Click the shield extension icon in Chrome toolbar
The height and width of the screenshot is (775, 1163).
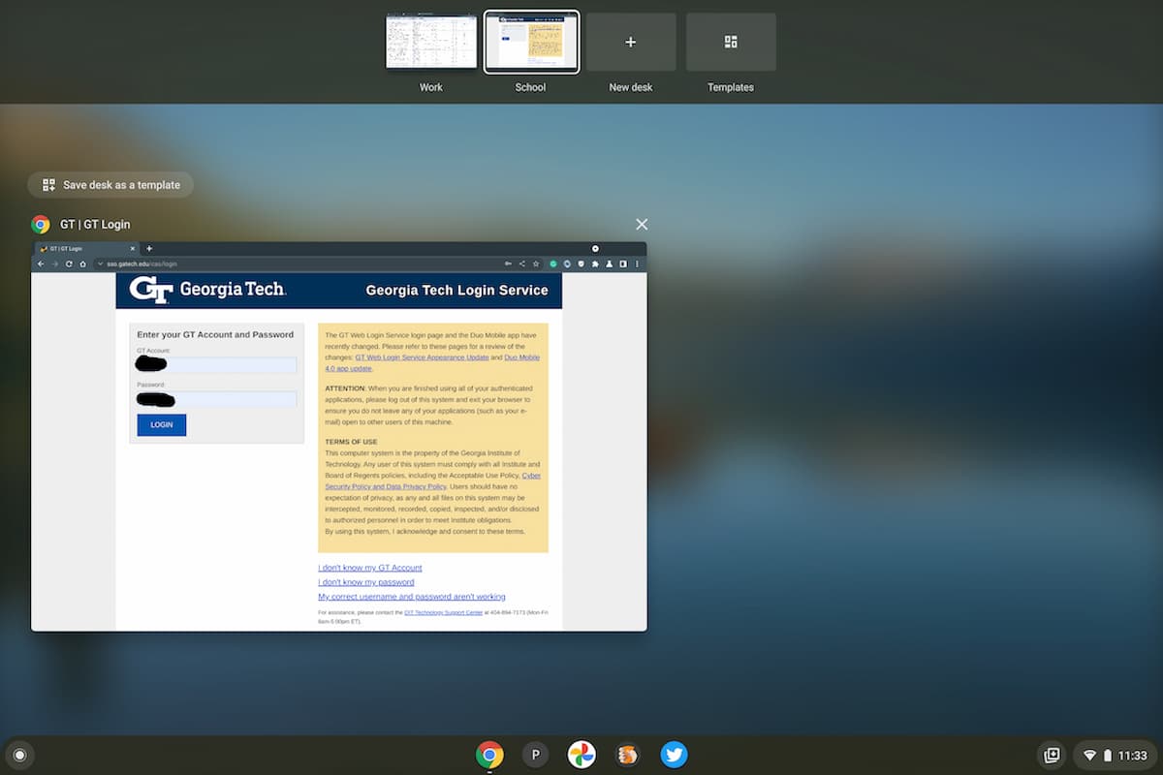(x=581, y=263)
